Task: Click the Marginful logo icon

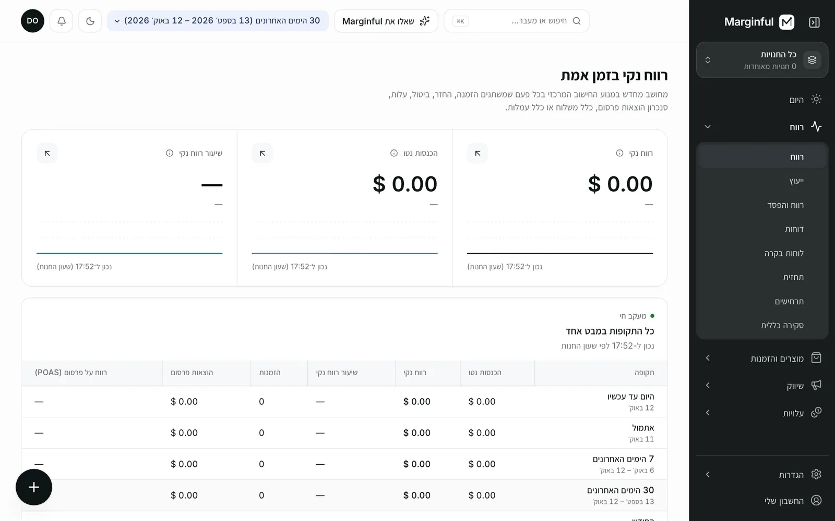Action: 786,22
